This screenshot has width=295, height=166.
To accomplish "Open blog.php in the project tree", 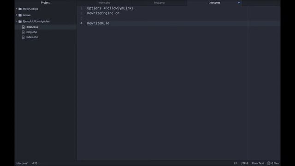I will (x=32, y=32).
